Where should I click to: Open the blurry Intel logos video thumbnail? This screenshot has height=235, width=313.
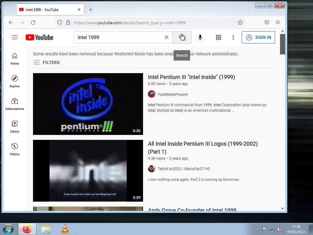click(88, 171)
